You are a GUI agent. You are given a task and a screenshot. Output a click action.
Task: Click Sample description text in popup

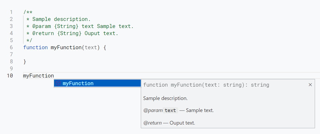[165, 99]
